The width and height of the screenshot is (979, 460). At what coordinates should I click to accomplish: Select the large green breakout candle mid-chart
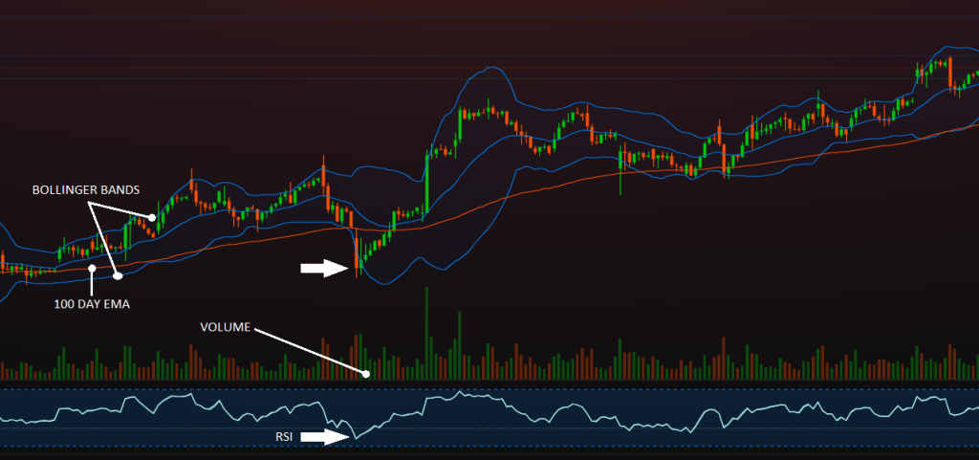pos(426,182)
